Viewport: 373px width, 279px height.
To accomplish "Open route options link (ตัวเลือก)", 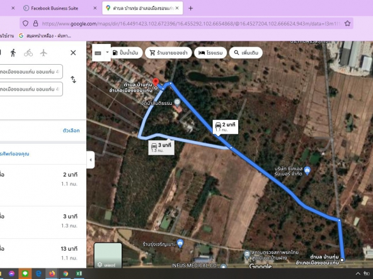I will 71,131.
